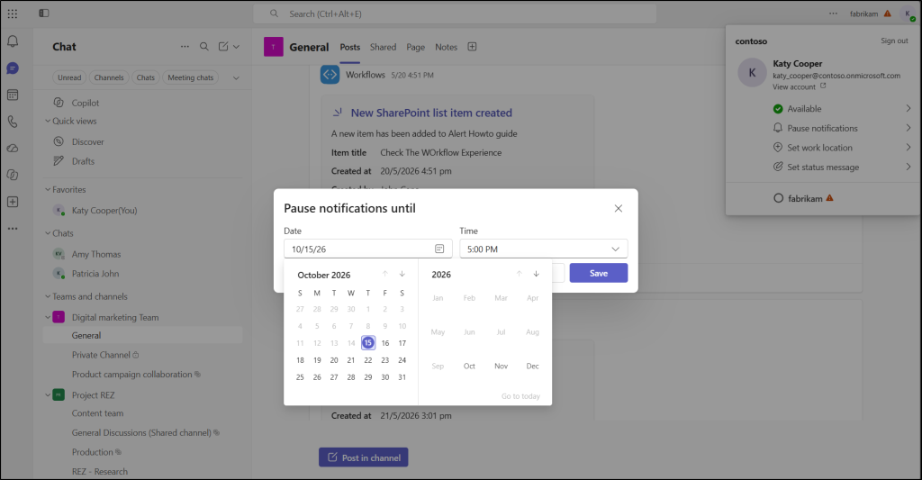Open Content team channel
Image resolution: width=922 pixels, height=480 pixels.
point(97,413)
